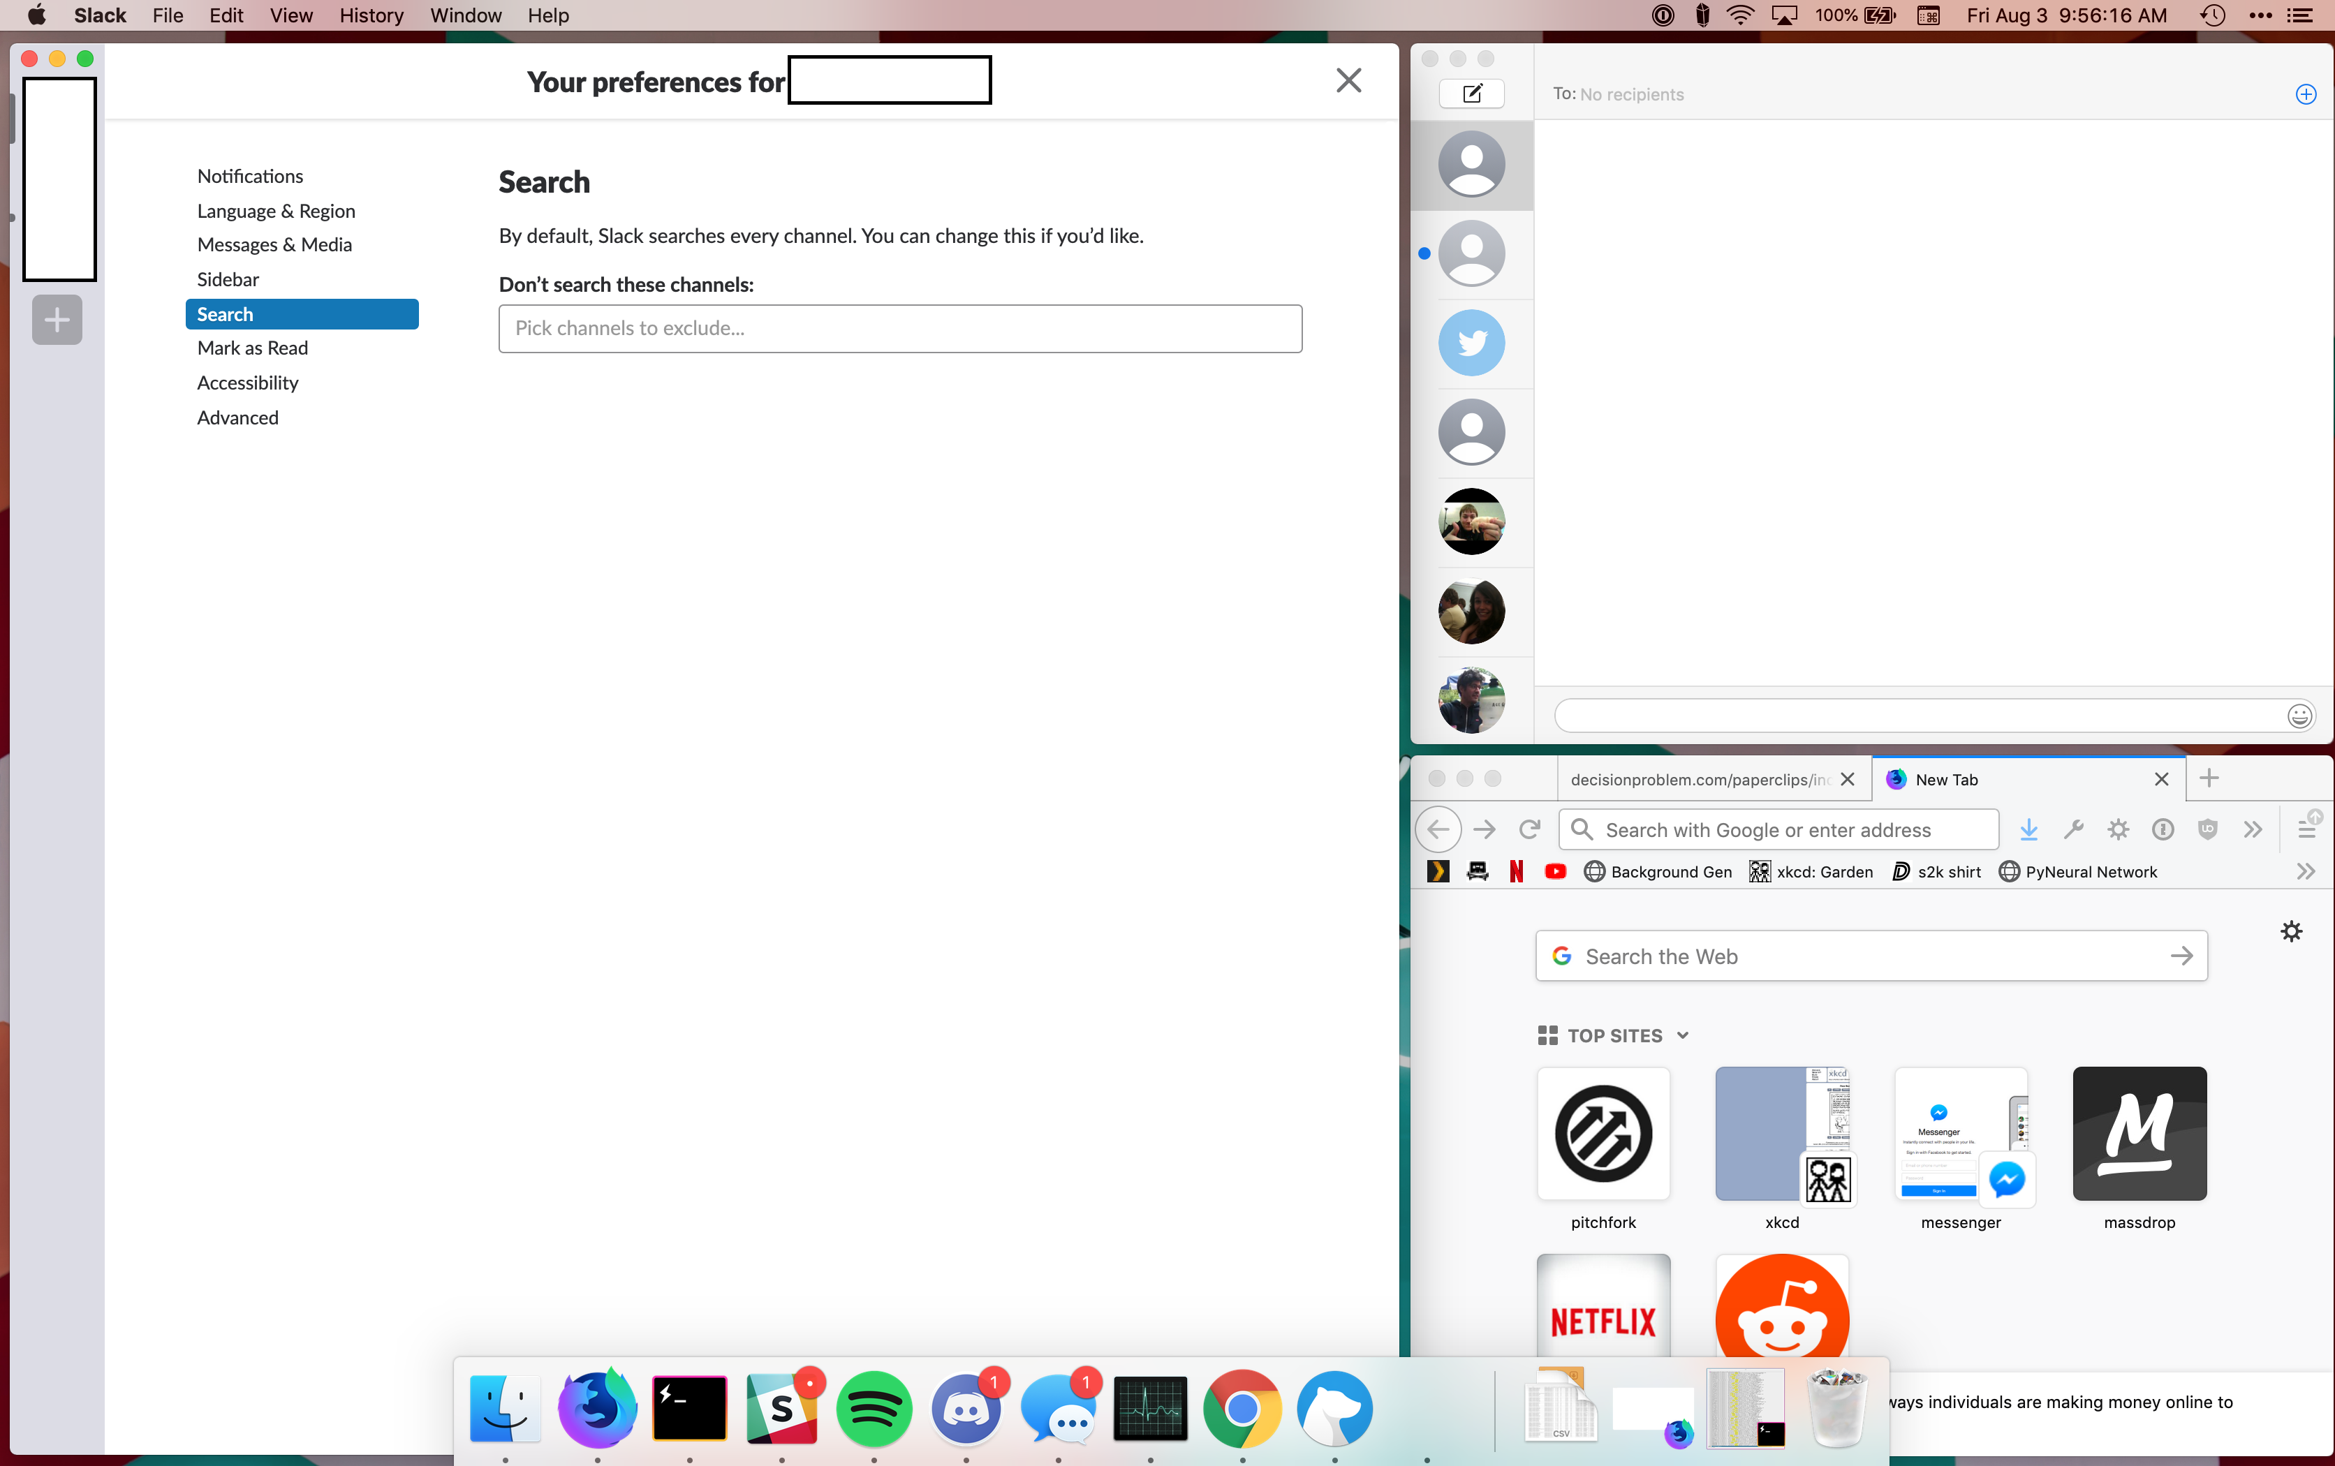Screen dimensions: 2335x1466
Task: Open the Downloads panel in Firefox
Action: [x=2030, y=830]
